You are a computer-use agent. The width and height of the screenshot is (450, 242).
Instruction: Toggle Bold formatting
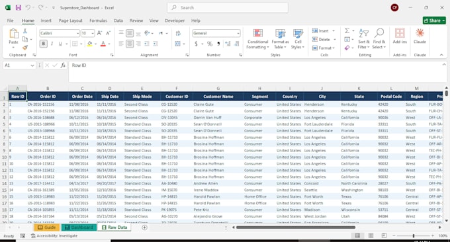coord(44,44)
